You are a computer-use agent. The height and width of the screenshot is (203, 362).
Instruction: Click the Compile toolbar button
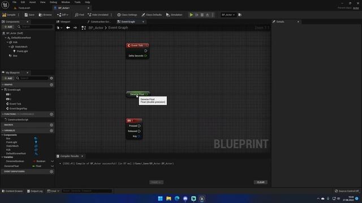(x=9, y=15)
